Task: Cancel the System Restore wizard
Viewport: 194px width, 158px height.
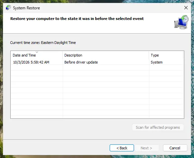Action: pos(175,148)
